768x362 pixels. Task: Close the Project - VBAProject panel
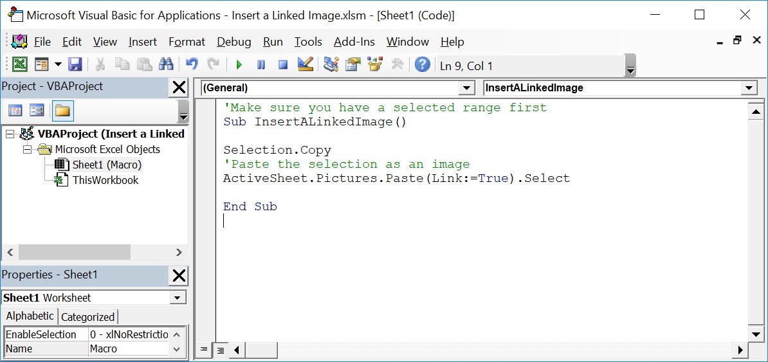(179, 87)
